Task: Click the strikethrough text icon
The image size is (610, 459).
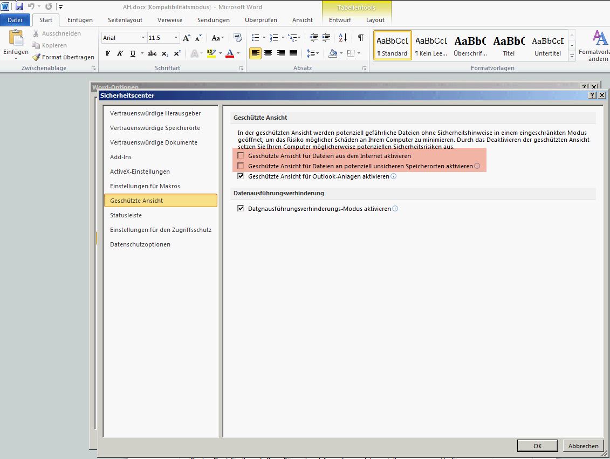Action: (x=152, y=53)
